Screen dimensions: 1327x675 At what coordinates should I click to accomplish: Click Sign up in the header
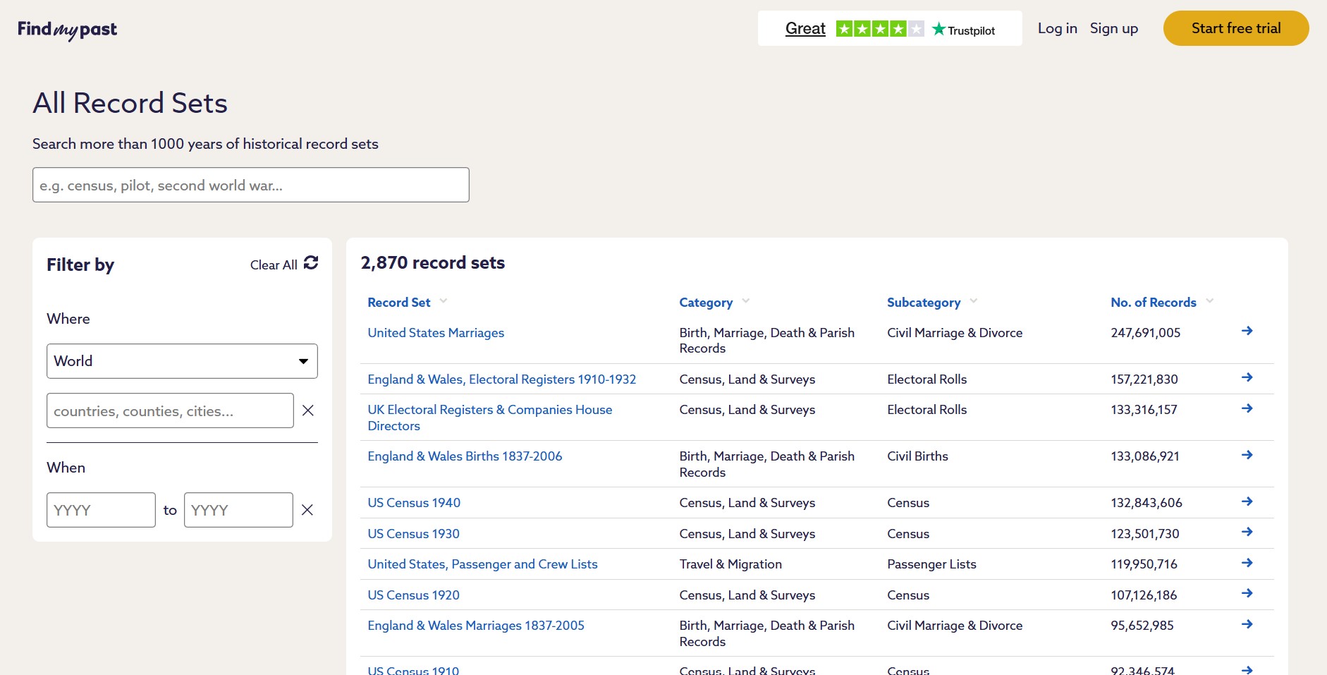[x=1113, y=28]
